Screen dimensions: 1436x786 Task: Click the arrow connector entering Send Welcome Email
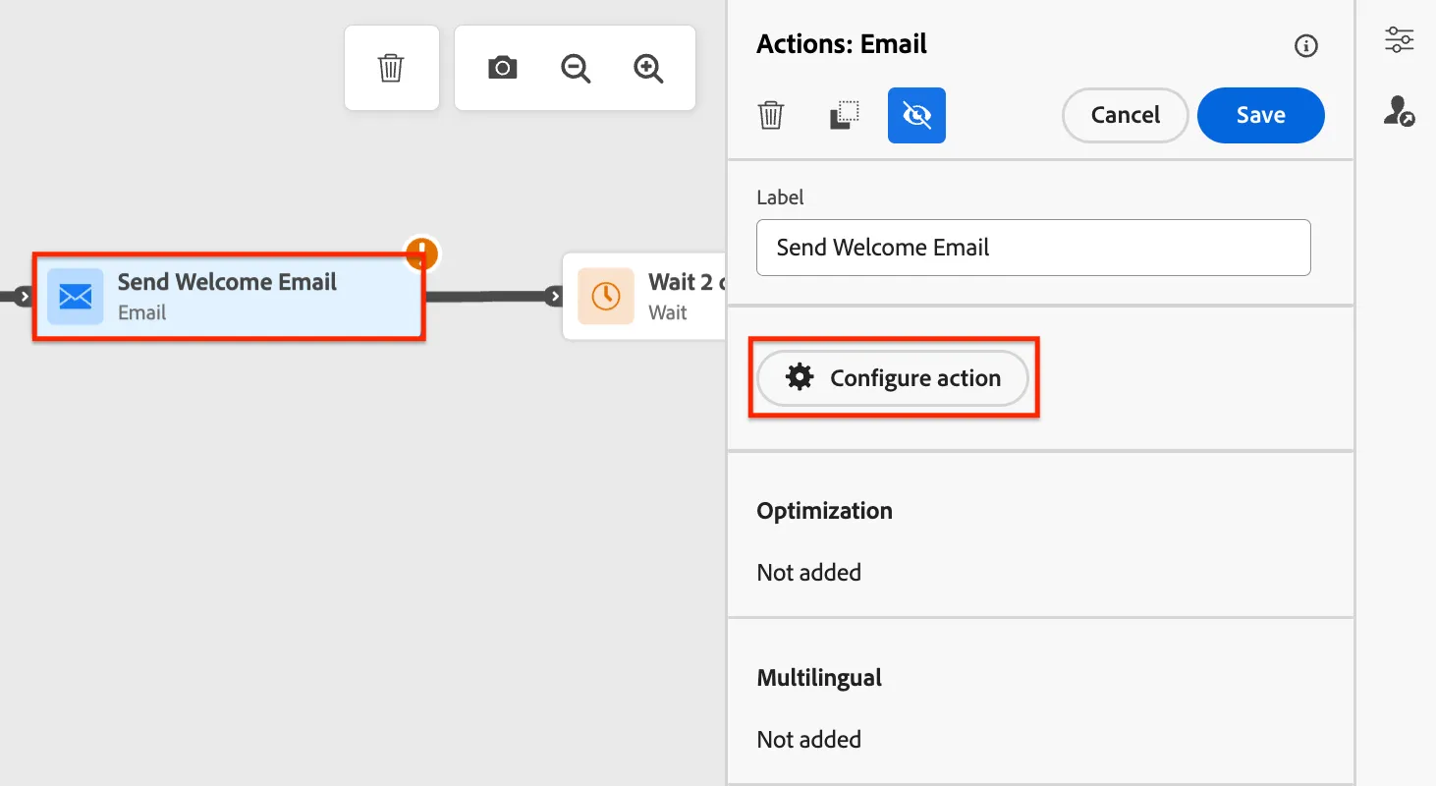pos(25,297)
